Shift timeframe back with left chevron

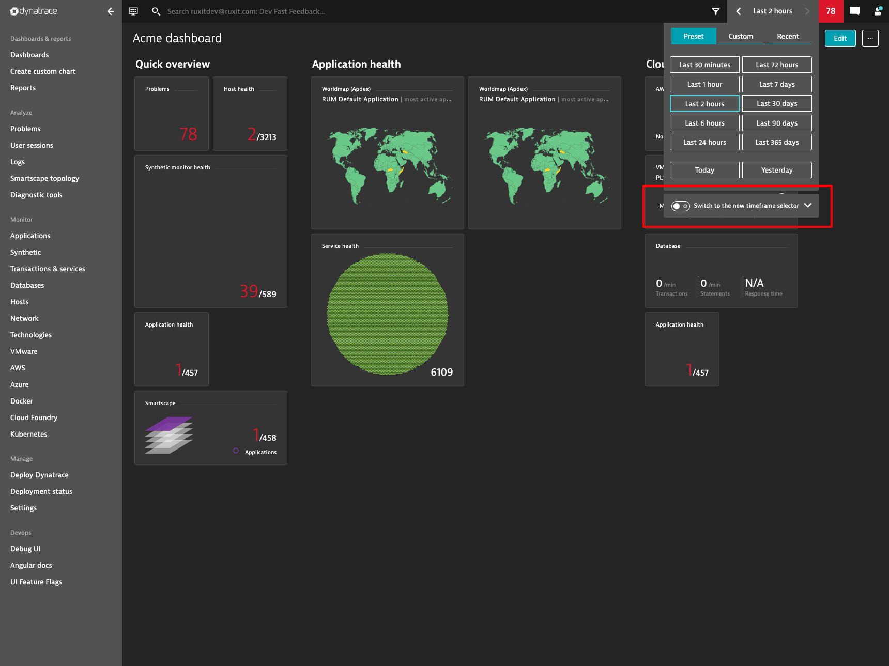point(739,11)
